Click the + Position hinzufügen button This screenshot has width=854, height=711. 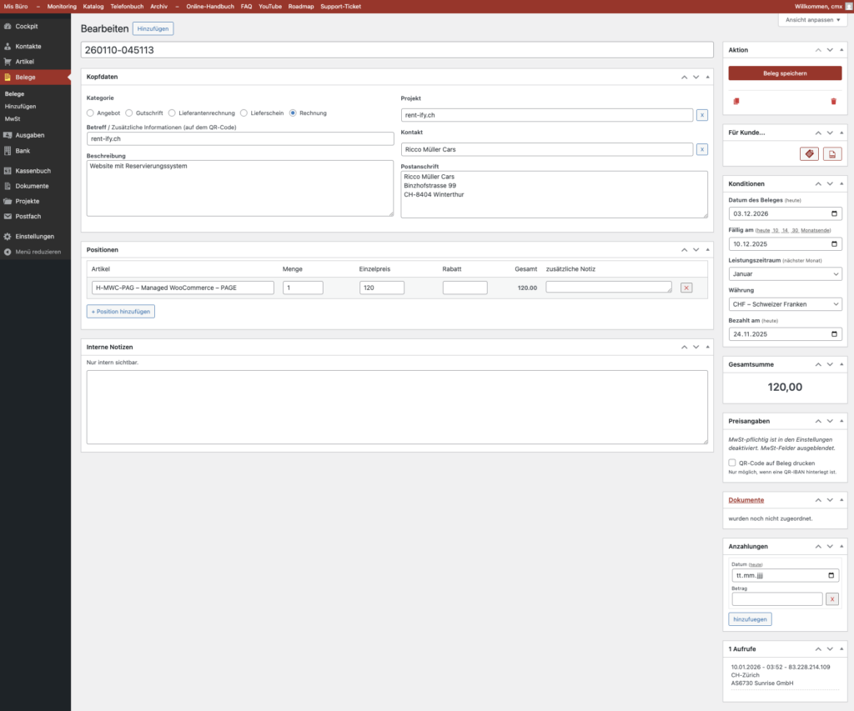pyautogui.click(x=121, y=311)
